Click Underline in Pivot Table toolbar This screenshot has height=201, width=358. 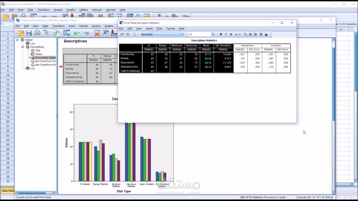coord(231,34)
